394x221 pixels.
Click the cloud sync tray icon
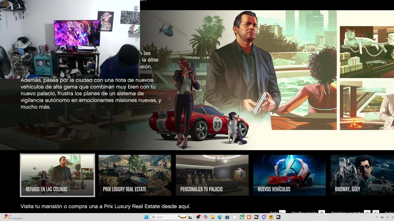(x=382, y=217)
